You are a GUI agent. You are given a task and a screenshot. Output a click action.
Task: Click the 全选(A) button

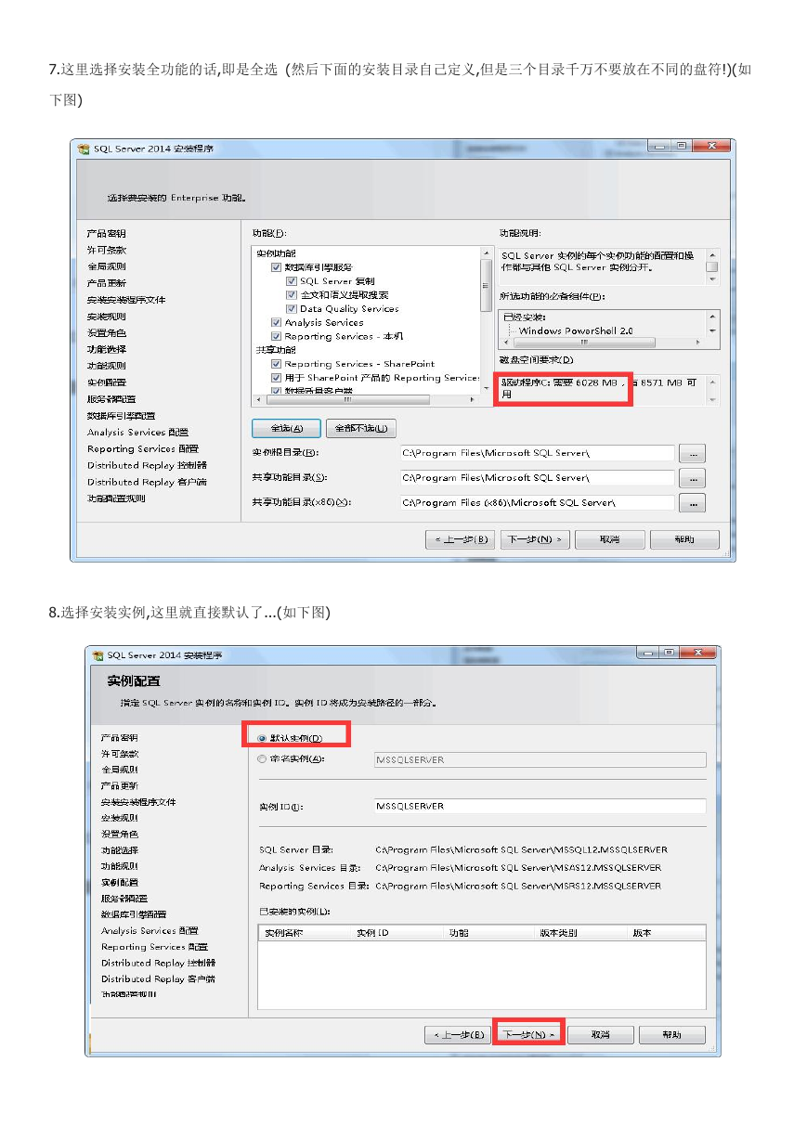(287, 428)
